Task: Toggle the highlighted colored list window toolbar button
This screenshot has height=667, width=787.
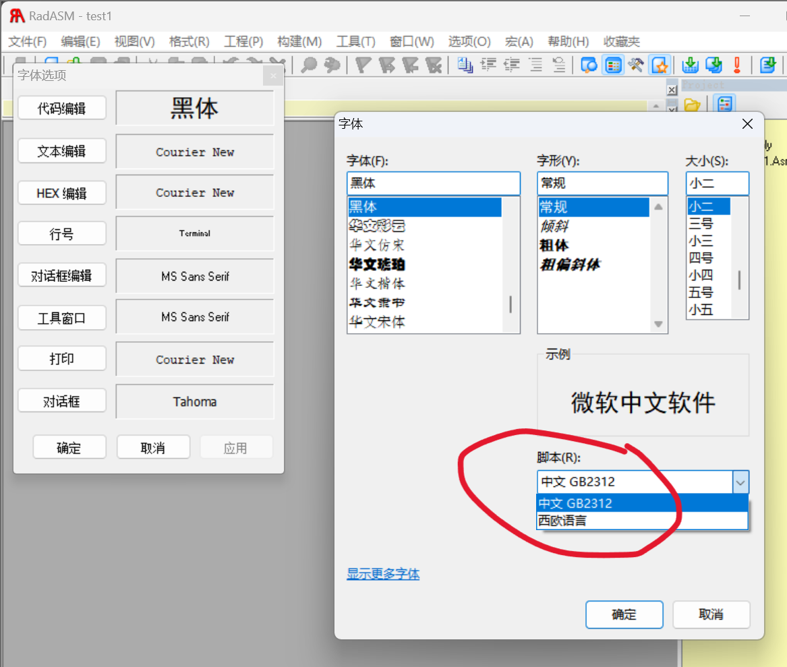Action: point(613,65)
